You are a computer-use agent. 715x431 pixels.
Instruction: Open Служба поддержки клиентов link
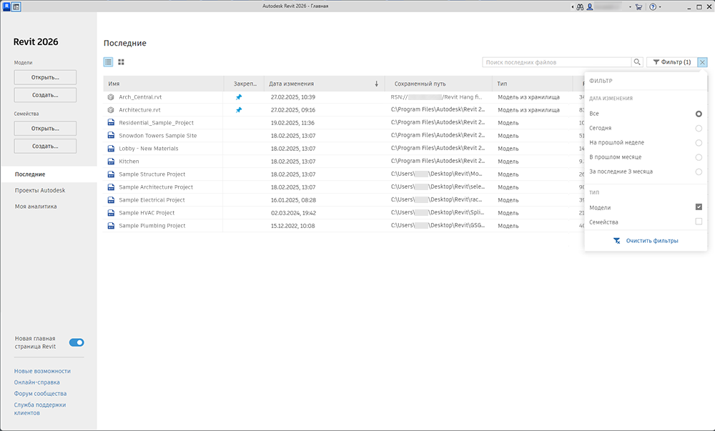(39, 409)
